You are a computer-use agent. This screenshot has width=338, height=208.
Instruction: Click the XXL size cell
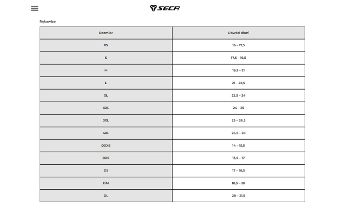(106, 108)
